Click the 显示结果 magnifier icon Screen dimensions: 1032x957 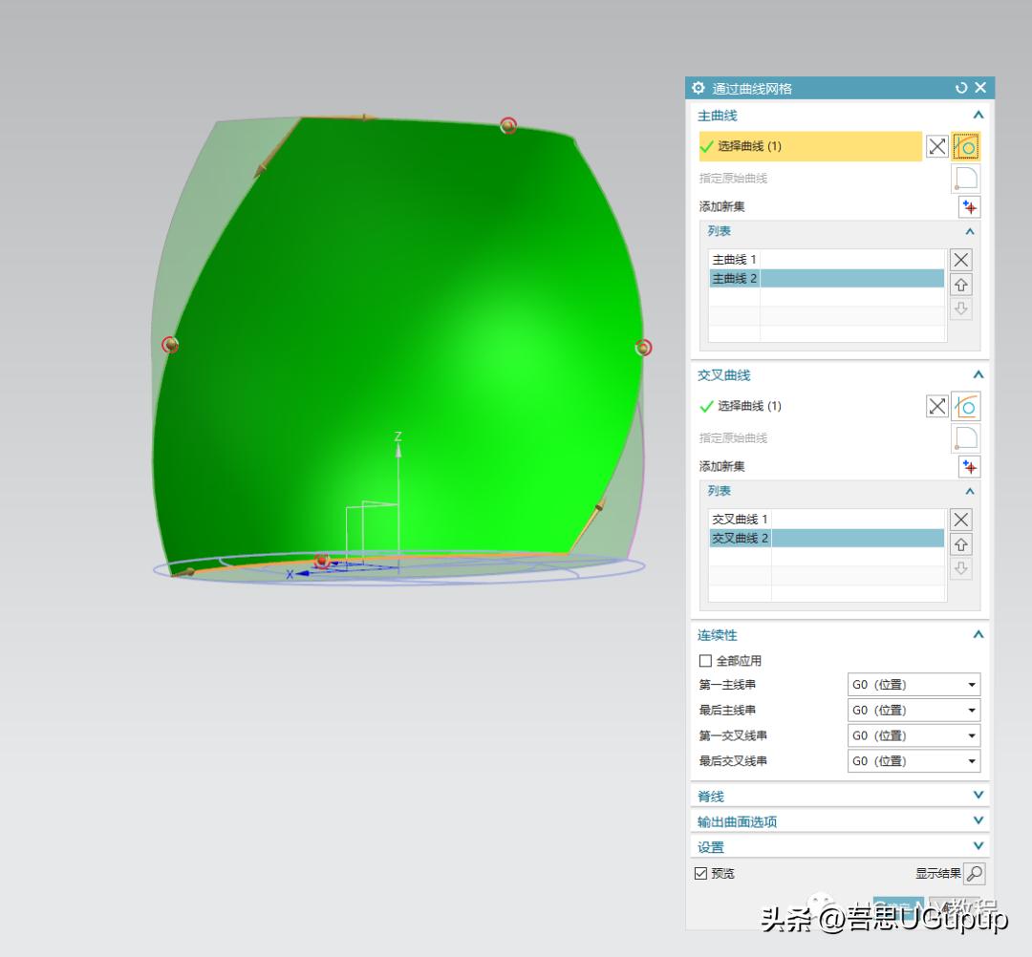point(974,874)
